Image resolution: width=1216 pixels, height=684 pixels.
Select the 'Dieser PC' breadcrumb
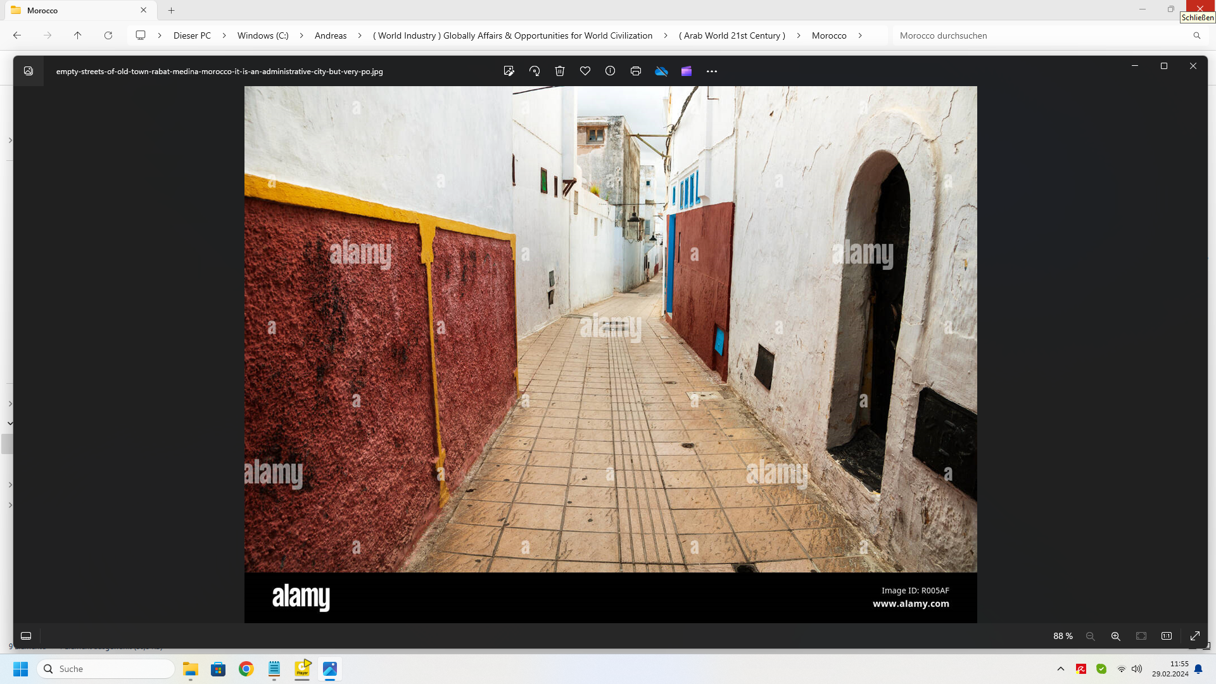tap(192, 35)
